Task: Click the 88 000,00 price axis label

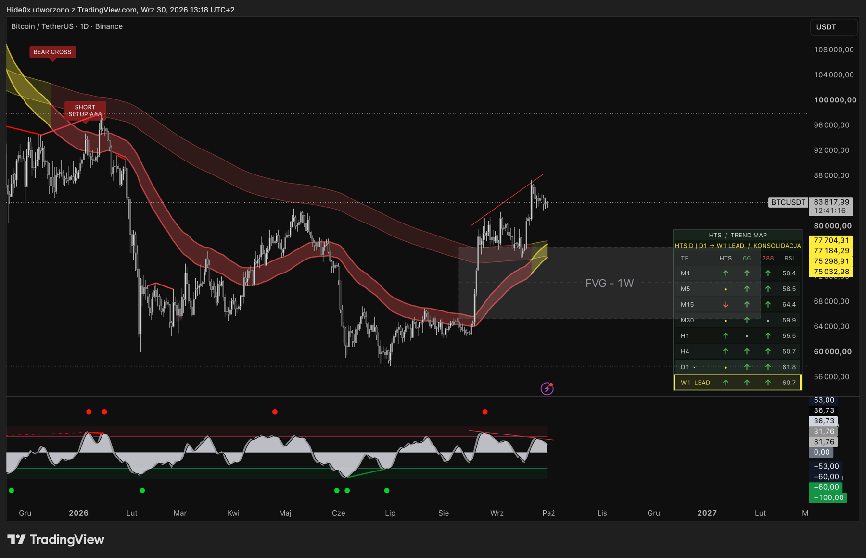Action: click(831, 175)
